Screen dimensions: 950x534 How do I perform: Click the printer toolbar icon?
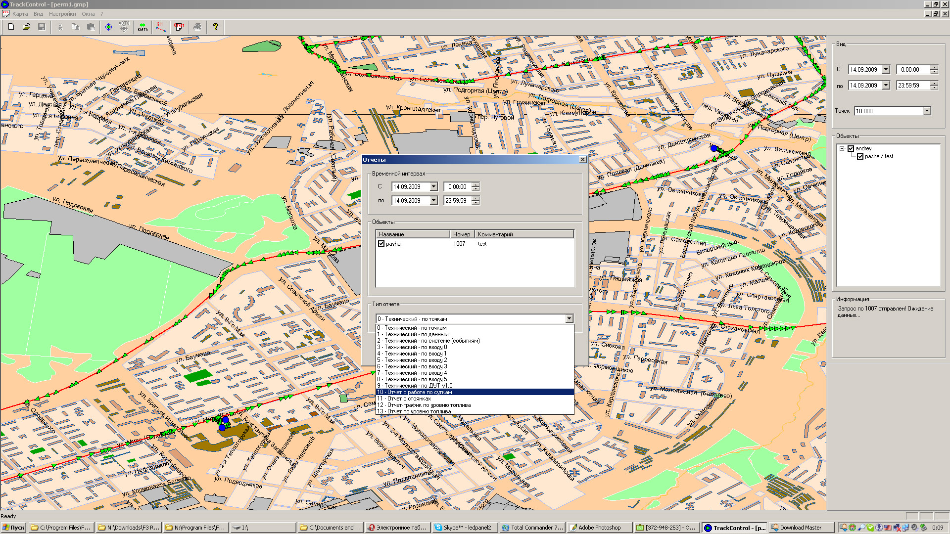tap(197, 27)
